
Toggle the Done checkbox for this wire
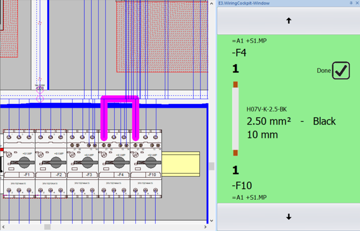click(x=341, y=71)
